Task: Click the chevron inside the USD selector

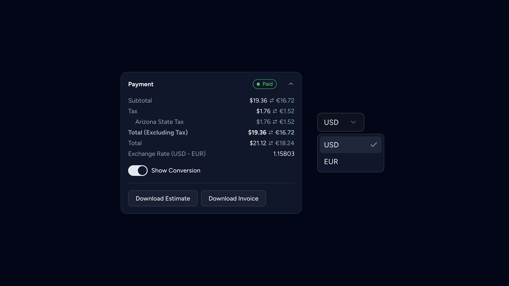Action: pos(353,122)
